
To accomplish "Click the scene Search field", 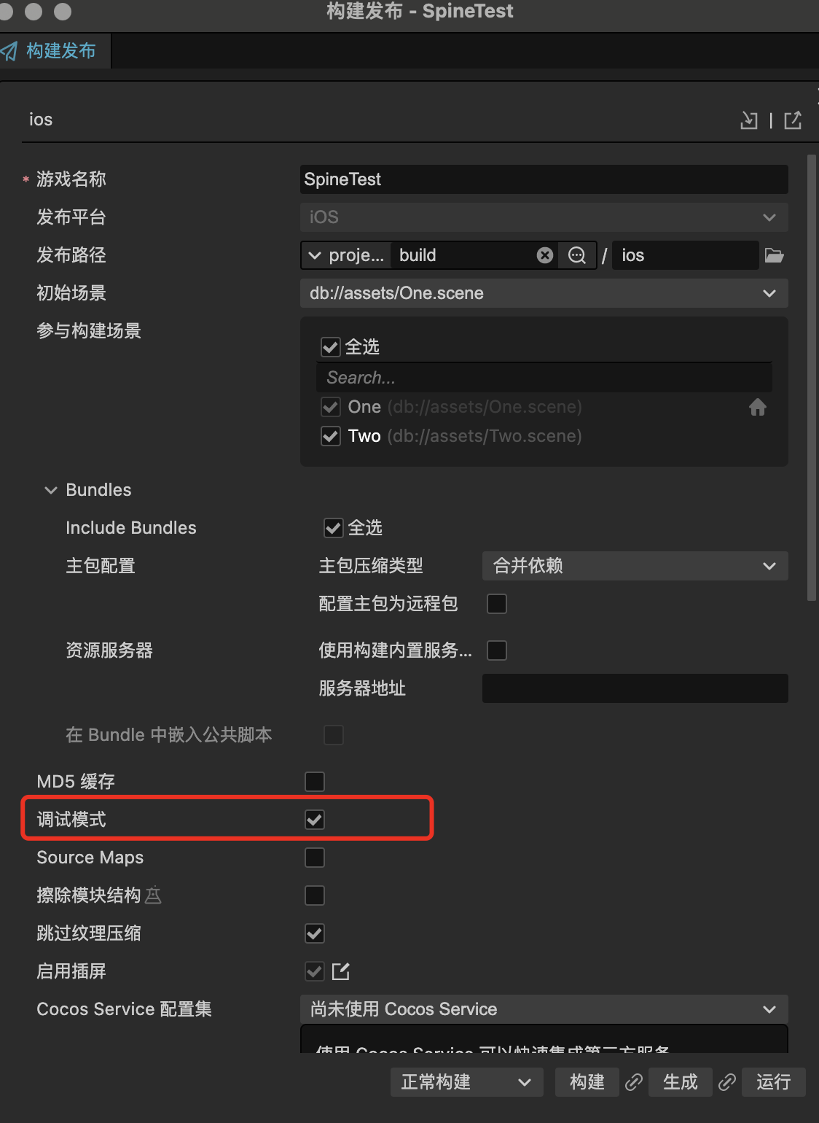I will [544, 378].
